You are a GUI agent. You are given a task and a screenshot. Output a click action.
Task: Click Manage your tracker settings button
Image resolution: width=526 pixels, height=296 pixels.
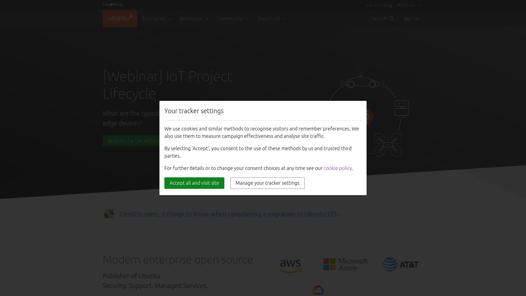click(x=267, y=183)
